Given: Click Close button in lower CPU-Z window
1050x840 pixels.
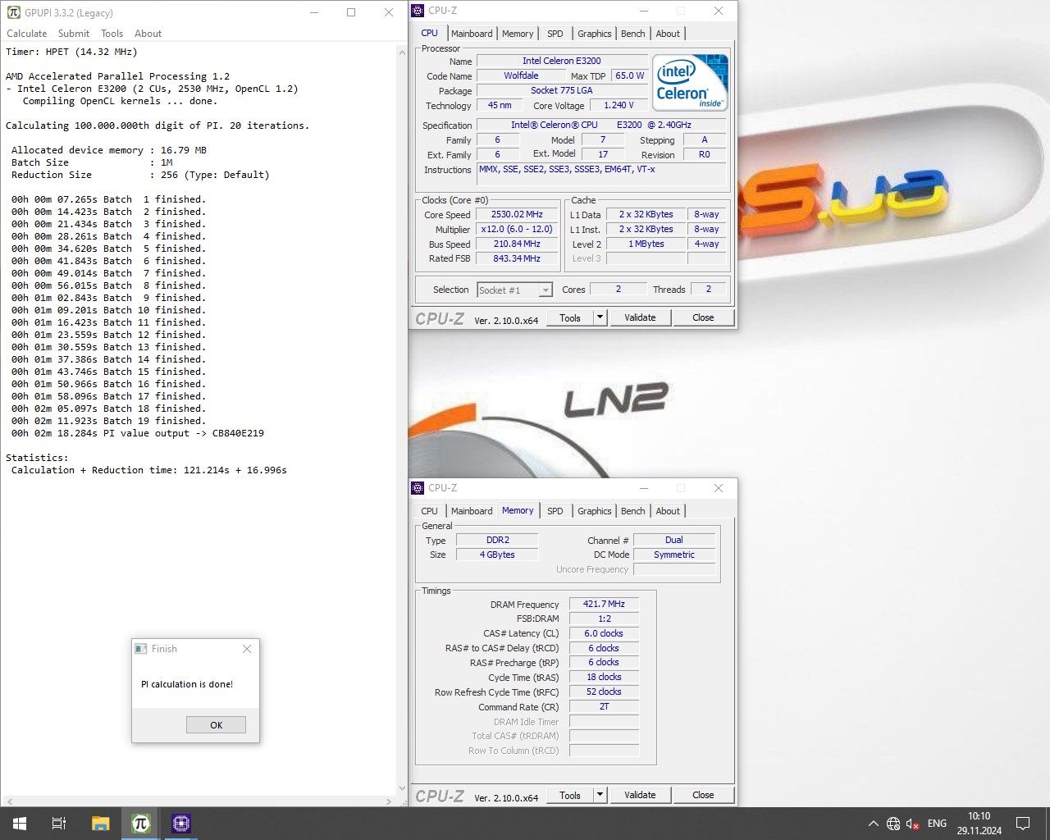Looking at the screenshot, I should point(703,796).
